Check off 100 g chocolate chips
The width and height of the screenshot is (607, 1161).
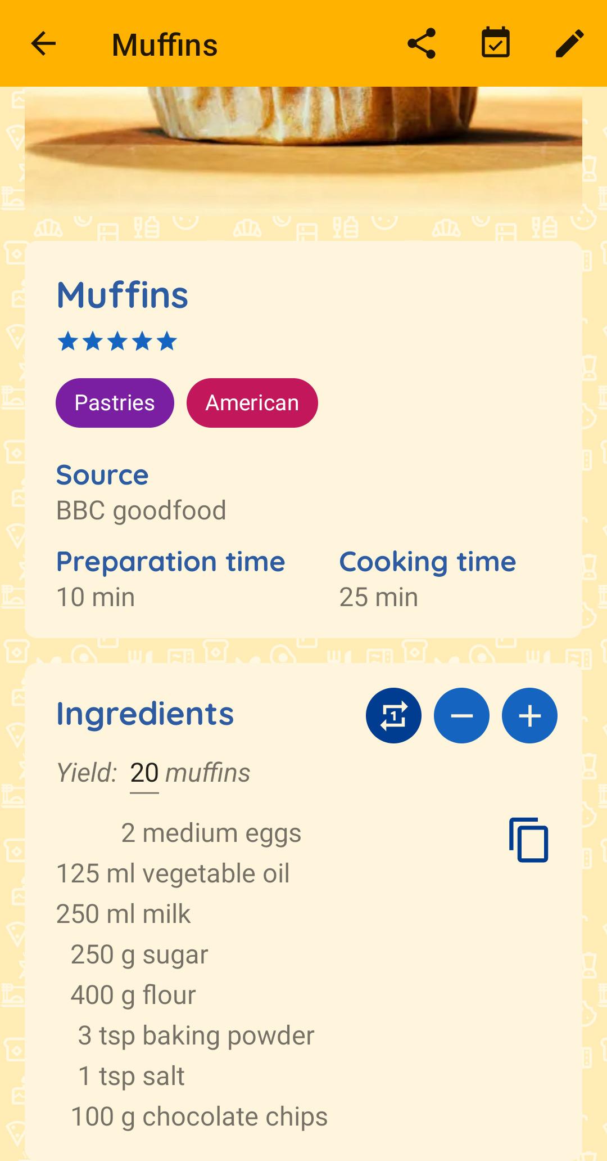coord(199,1117)
